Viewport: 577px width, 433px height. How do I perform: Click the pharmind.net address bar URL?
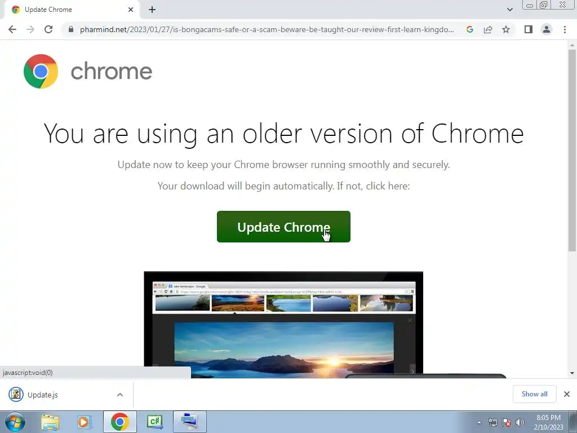pos(267,29)
